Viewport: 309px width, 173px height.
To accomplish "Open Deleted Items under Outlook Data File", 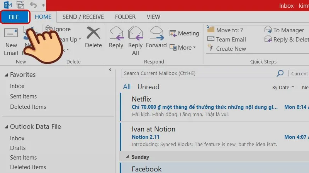I will point(28,167).
